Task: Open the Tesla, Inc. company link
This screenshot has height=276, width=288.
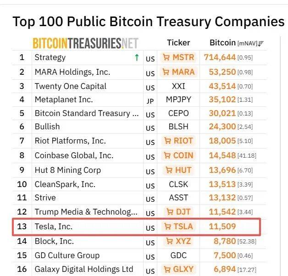Action: (x=54, y=226)
